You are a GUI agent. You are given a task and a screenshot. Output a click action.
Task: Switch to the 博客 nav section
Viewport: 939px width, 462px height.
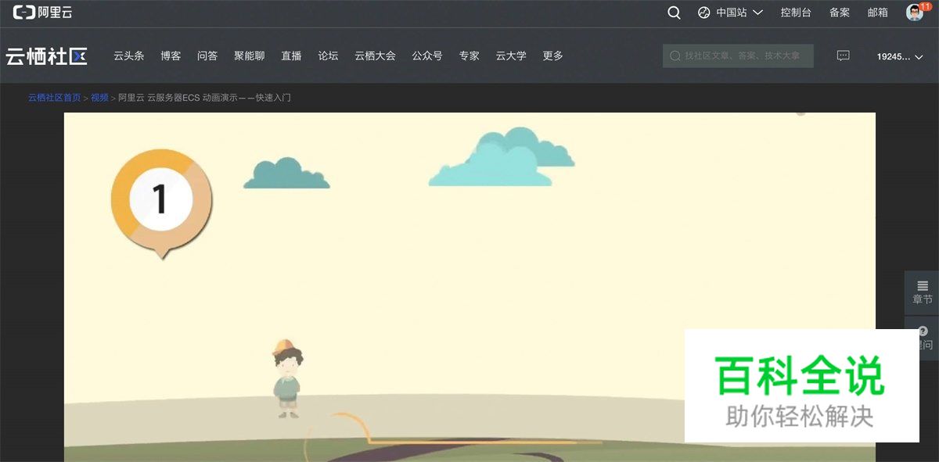tap(171, 56)
